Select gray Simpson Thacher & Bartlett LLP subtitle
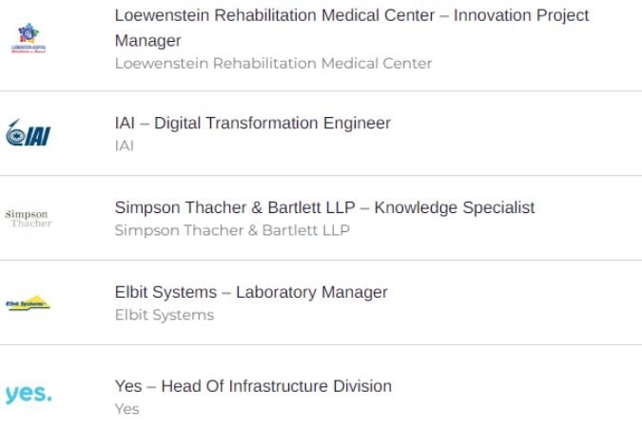The image size is (642, 428). (232, 230)
